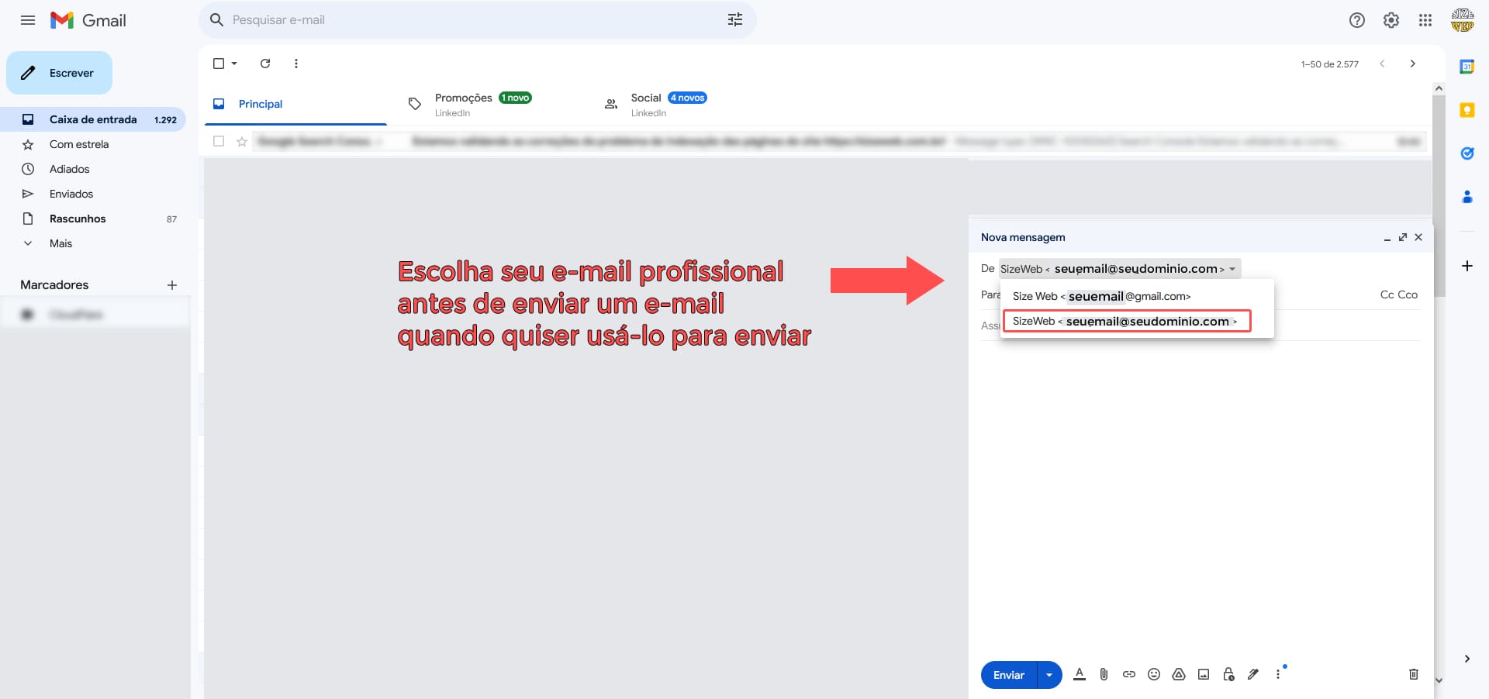Expand send options arrow beside Enviar
Viewport: 1489px width, 699px height.
tap(1049, 675)
